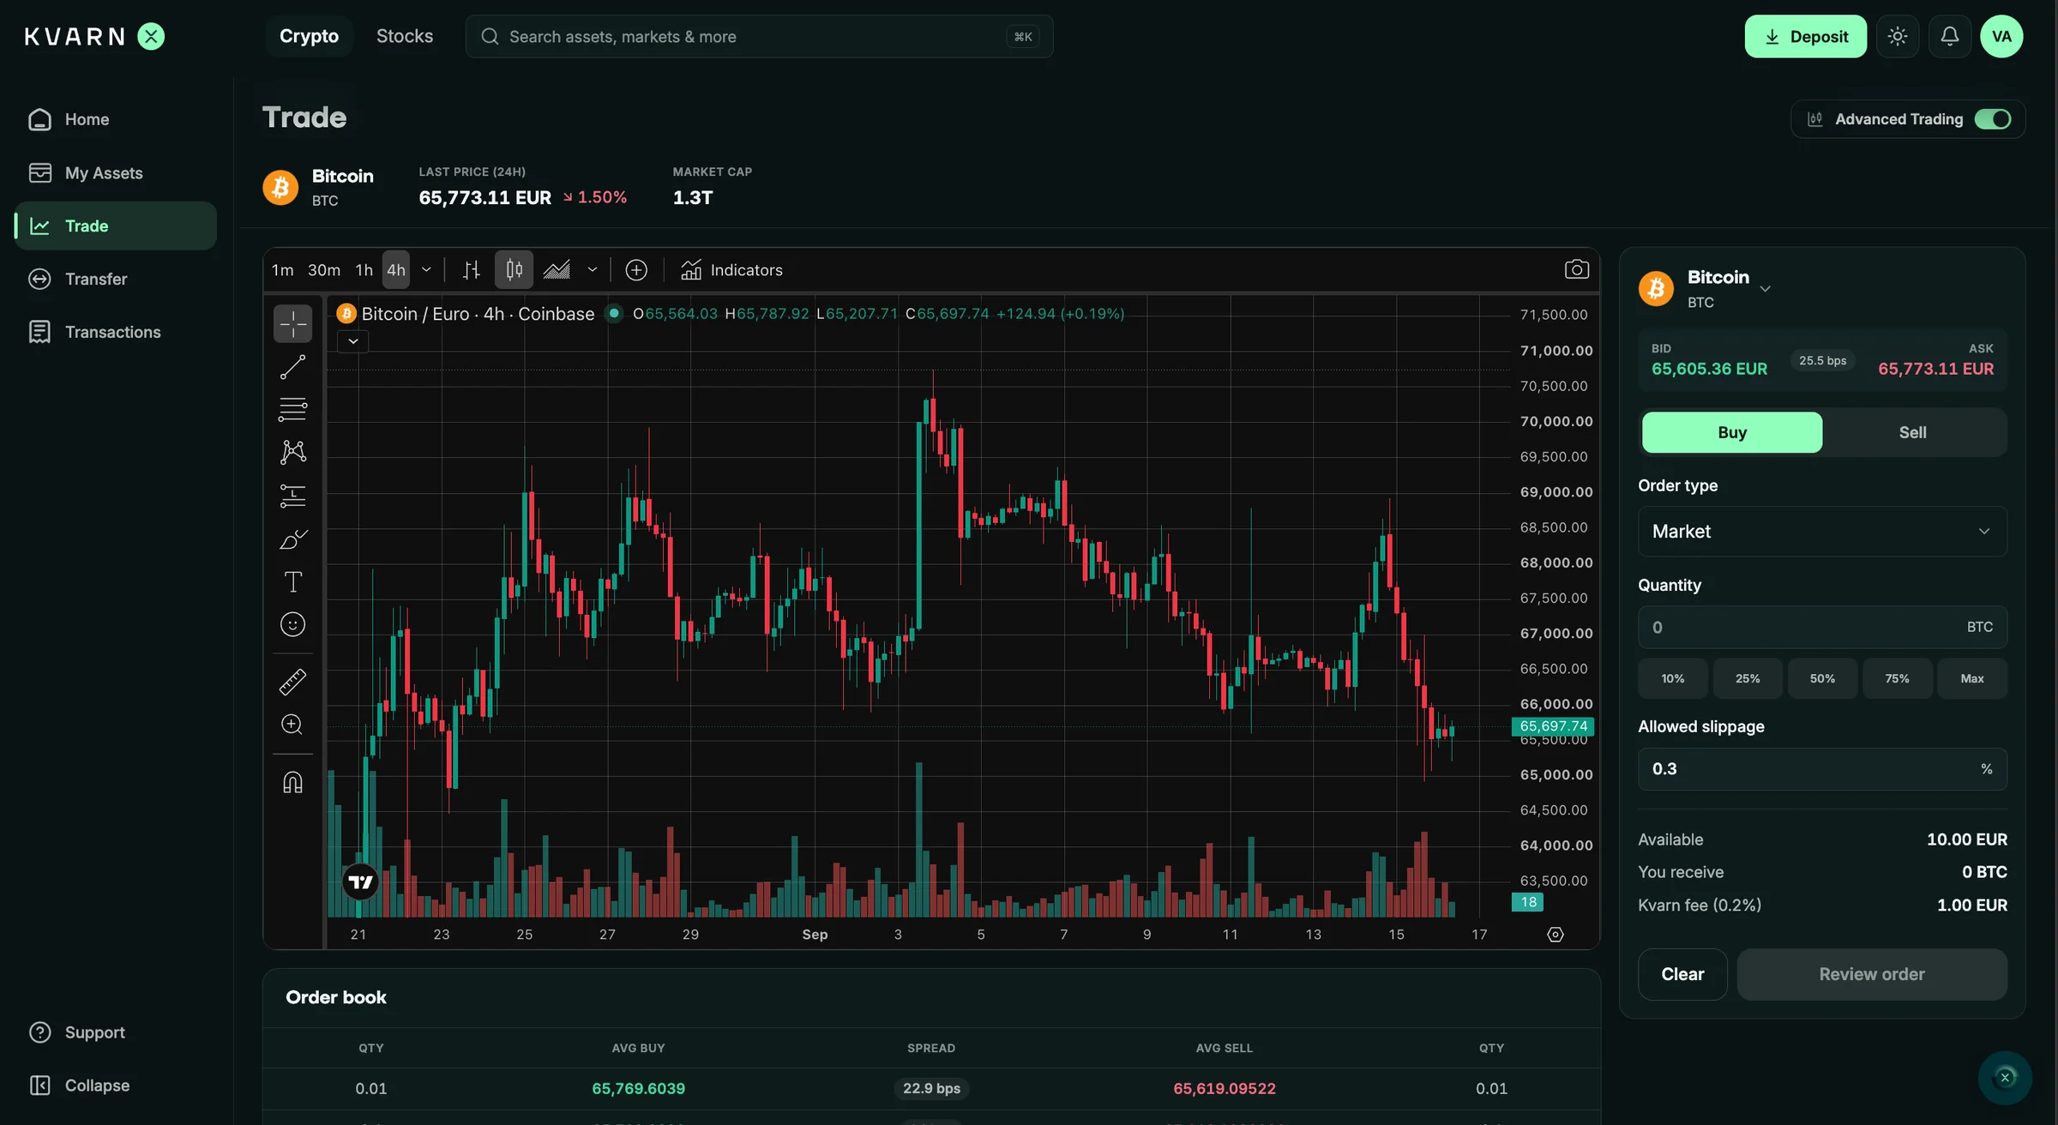The image size is (2058, 1125).
Task: Select the pattern drawing tool
Action: 292,453
